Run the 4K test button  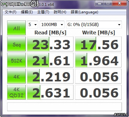click(x=16, y=76)
